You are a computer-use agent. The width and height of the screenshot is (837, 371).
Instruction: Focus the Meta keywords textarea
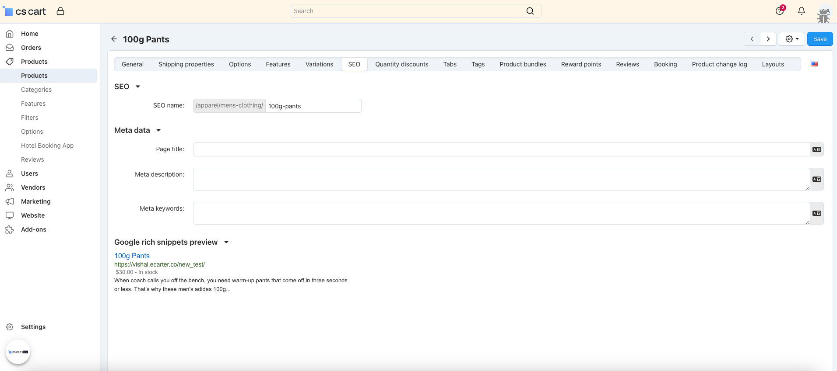(x=502, y=213)
